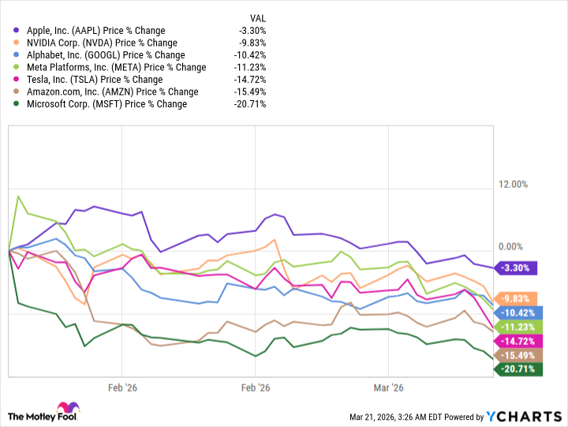Viewport: 568px width, 427px height.
Task: Click the -14.72% pink end value tag
Action: (x=518, y=340)
